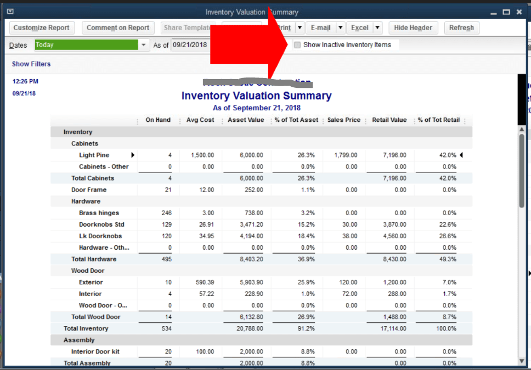Open Show Filters link
531x370 pixels.
click(x=31, y=64)
